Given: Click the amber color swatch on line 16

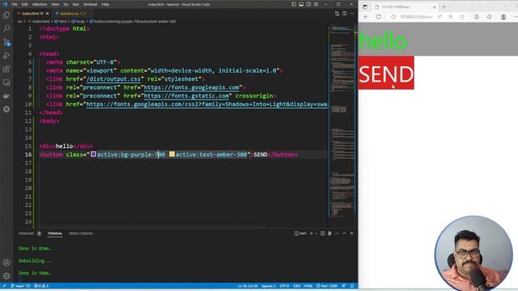Looking at the screenshot, I should [172, 154].
